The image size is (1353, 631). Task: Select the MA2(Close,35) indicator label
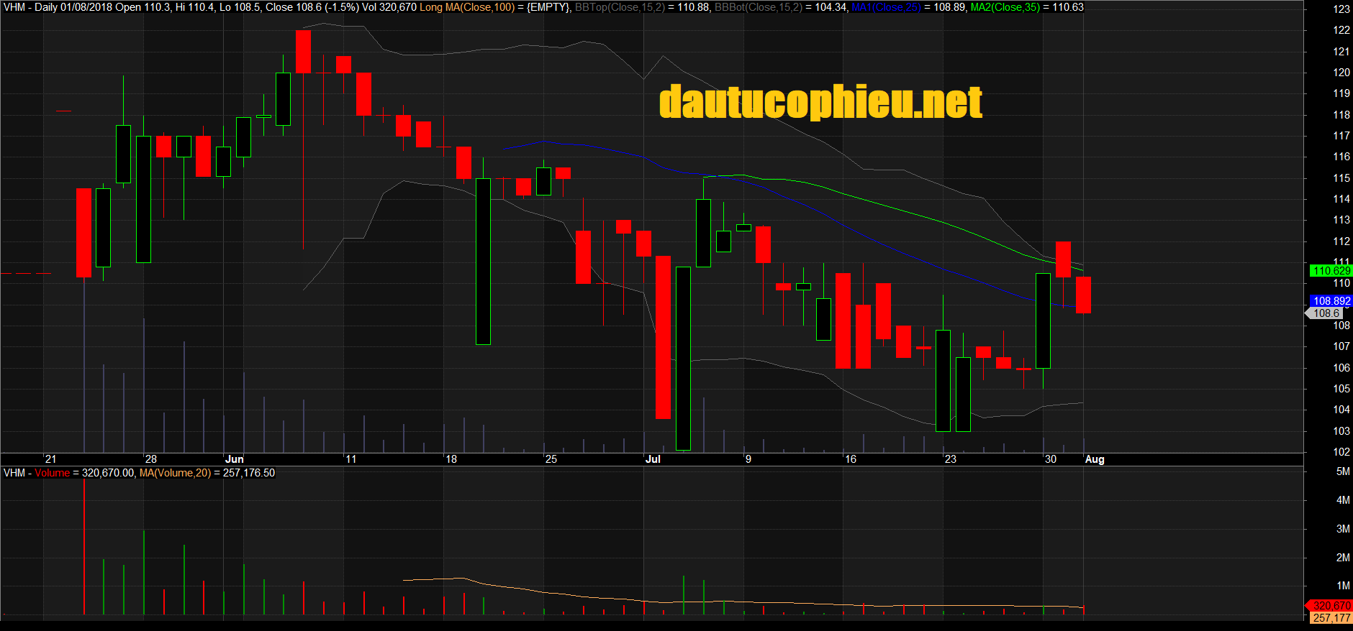tap(1005, 7)
